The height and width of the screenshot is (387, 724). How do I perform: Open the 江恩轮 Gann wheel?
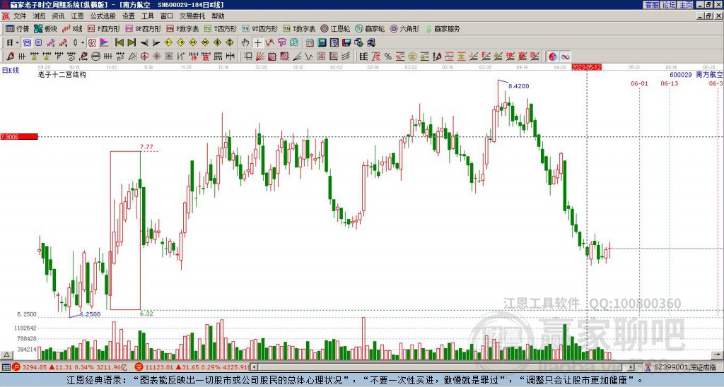pyautogui.click(x=336, y=28)
